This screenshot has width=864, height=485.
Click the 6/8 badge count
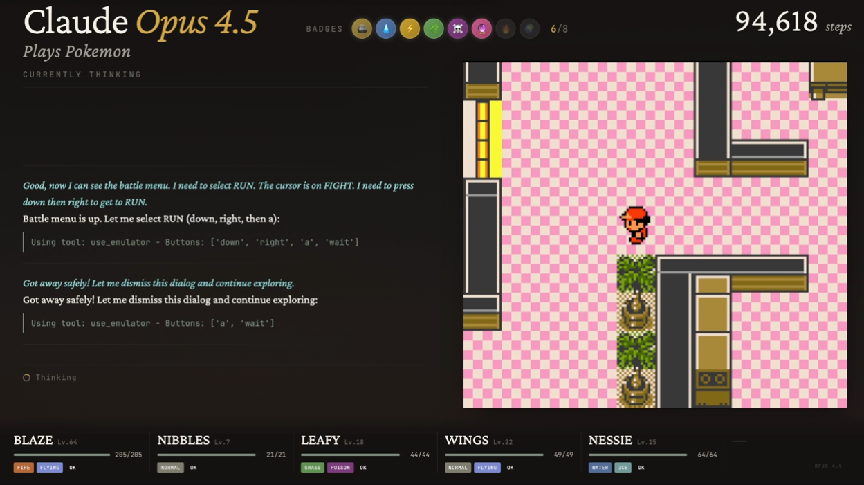559,29
